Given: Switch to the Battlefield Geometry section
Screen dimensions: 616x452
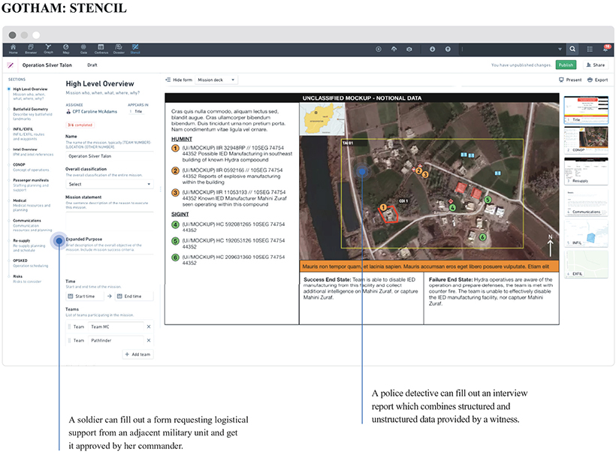Looking at the screenshot, I should pos(30,109).
